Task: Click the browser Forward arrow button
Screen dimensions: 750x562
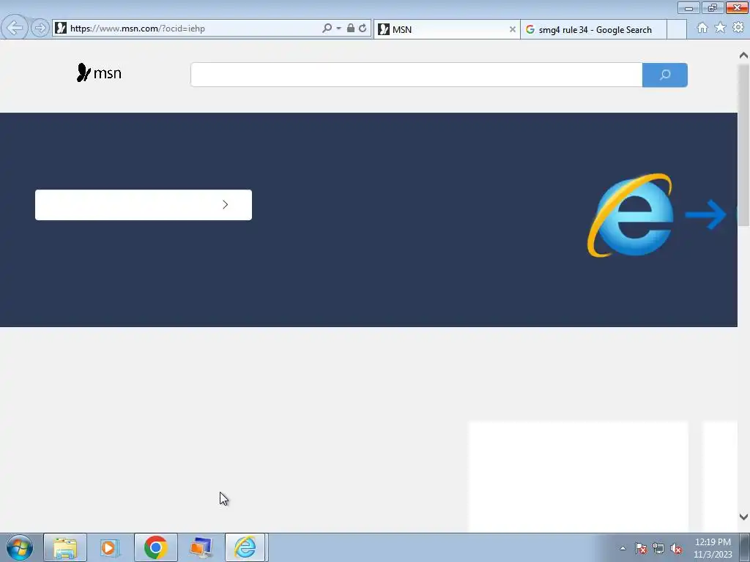Action: [40, 29]
